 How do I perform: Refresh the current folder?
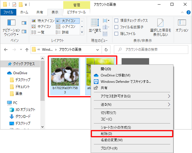(106, 50)
